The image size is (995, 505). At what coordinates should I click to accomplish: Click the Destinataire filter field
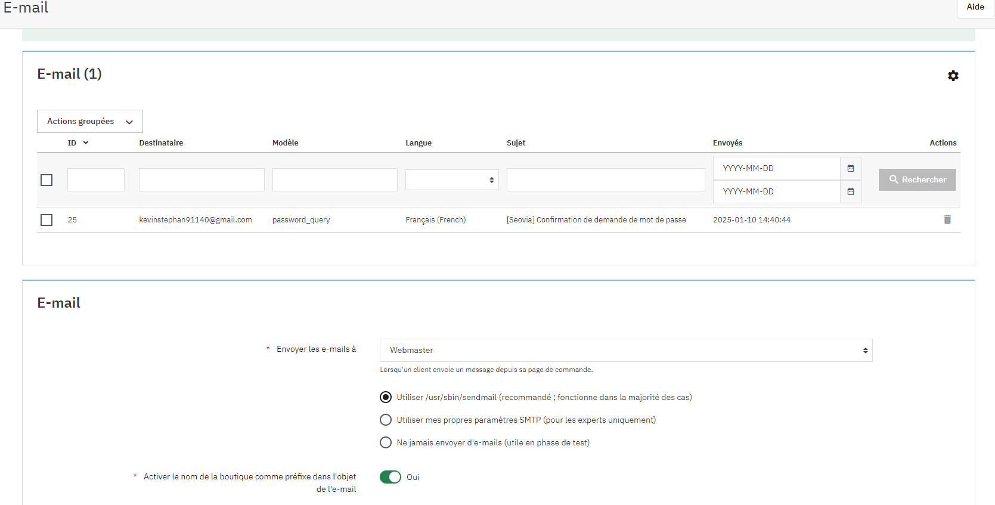point(202,179)
